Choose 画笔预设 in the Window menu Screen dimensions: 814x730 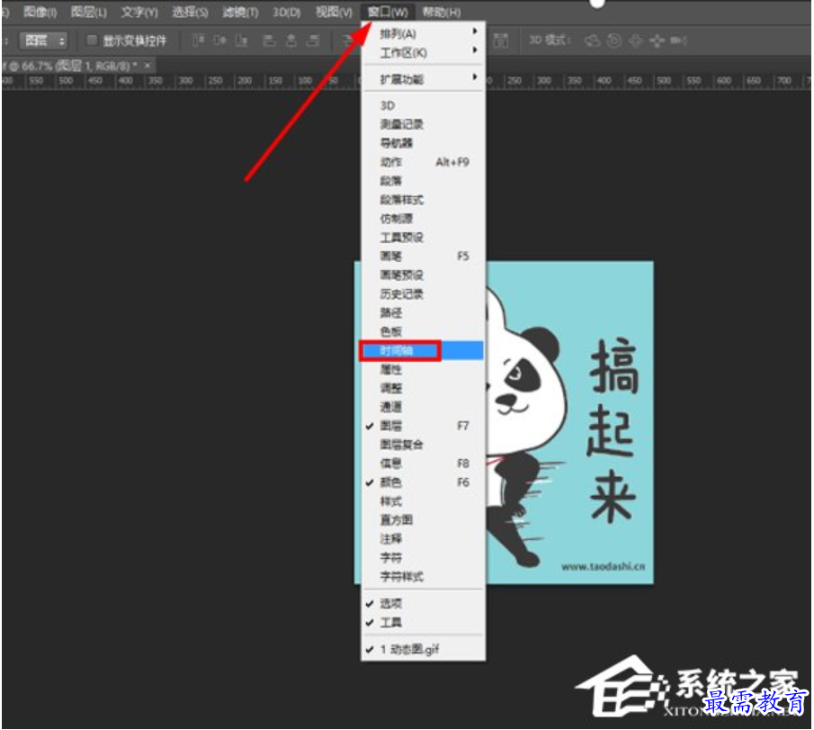click(423, 275)
